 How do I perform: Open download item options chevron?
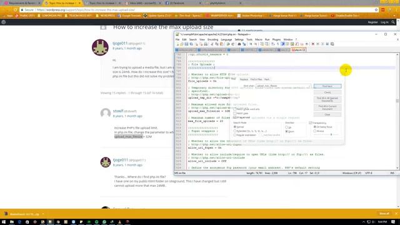(43, 214)
